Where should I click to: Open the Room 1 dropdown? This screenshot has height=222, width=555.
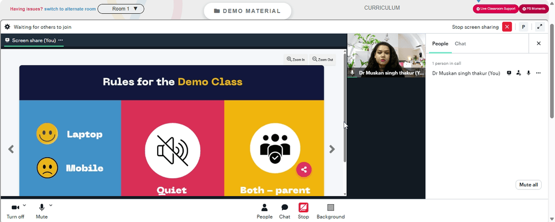point(120,9)
